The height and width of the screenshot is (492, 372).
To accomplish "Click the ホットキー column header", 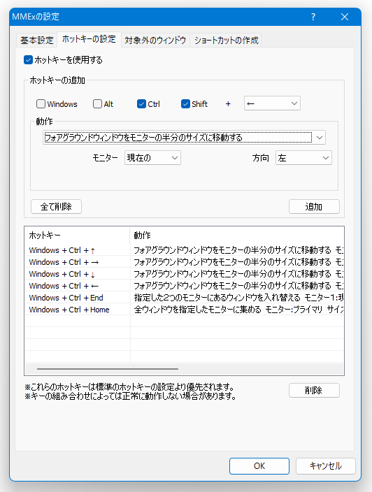I will (77, 236).
